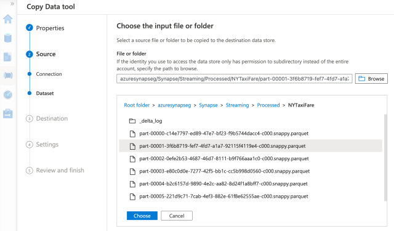The image size is (394, 231).
Task: Open the Manage hub toolbox icon
Action: click(x=8, y=113)
